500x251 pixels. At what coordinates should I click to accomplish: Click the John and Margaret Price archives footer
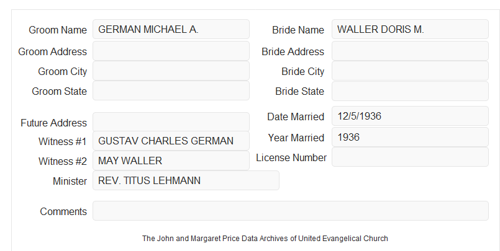click(265, 238)
